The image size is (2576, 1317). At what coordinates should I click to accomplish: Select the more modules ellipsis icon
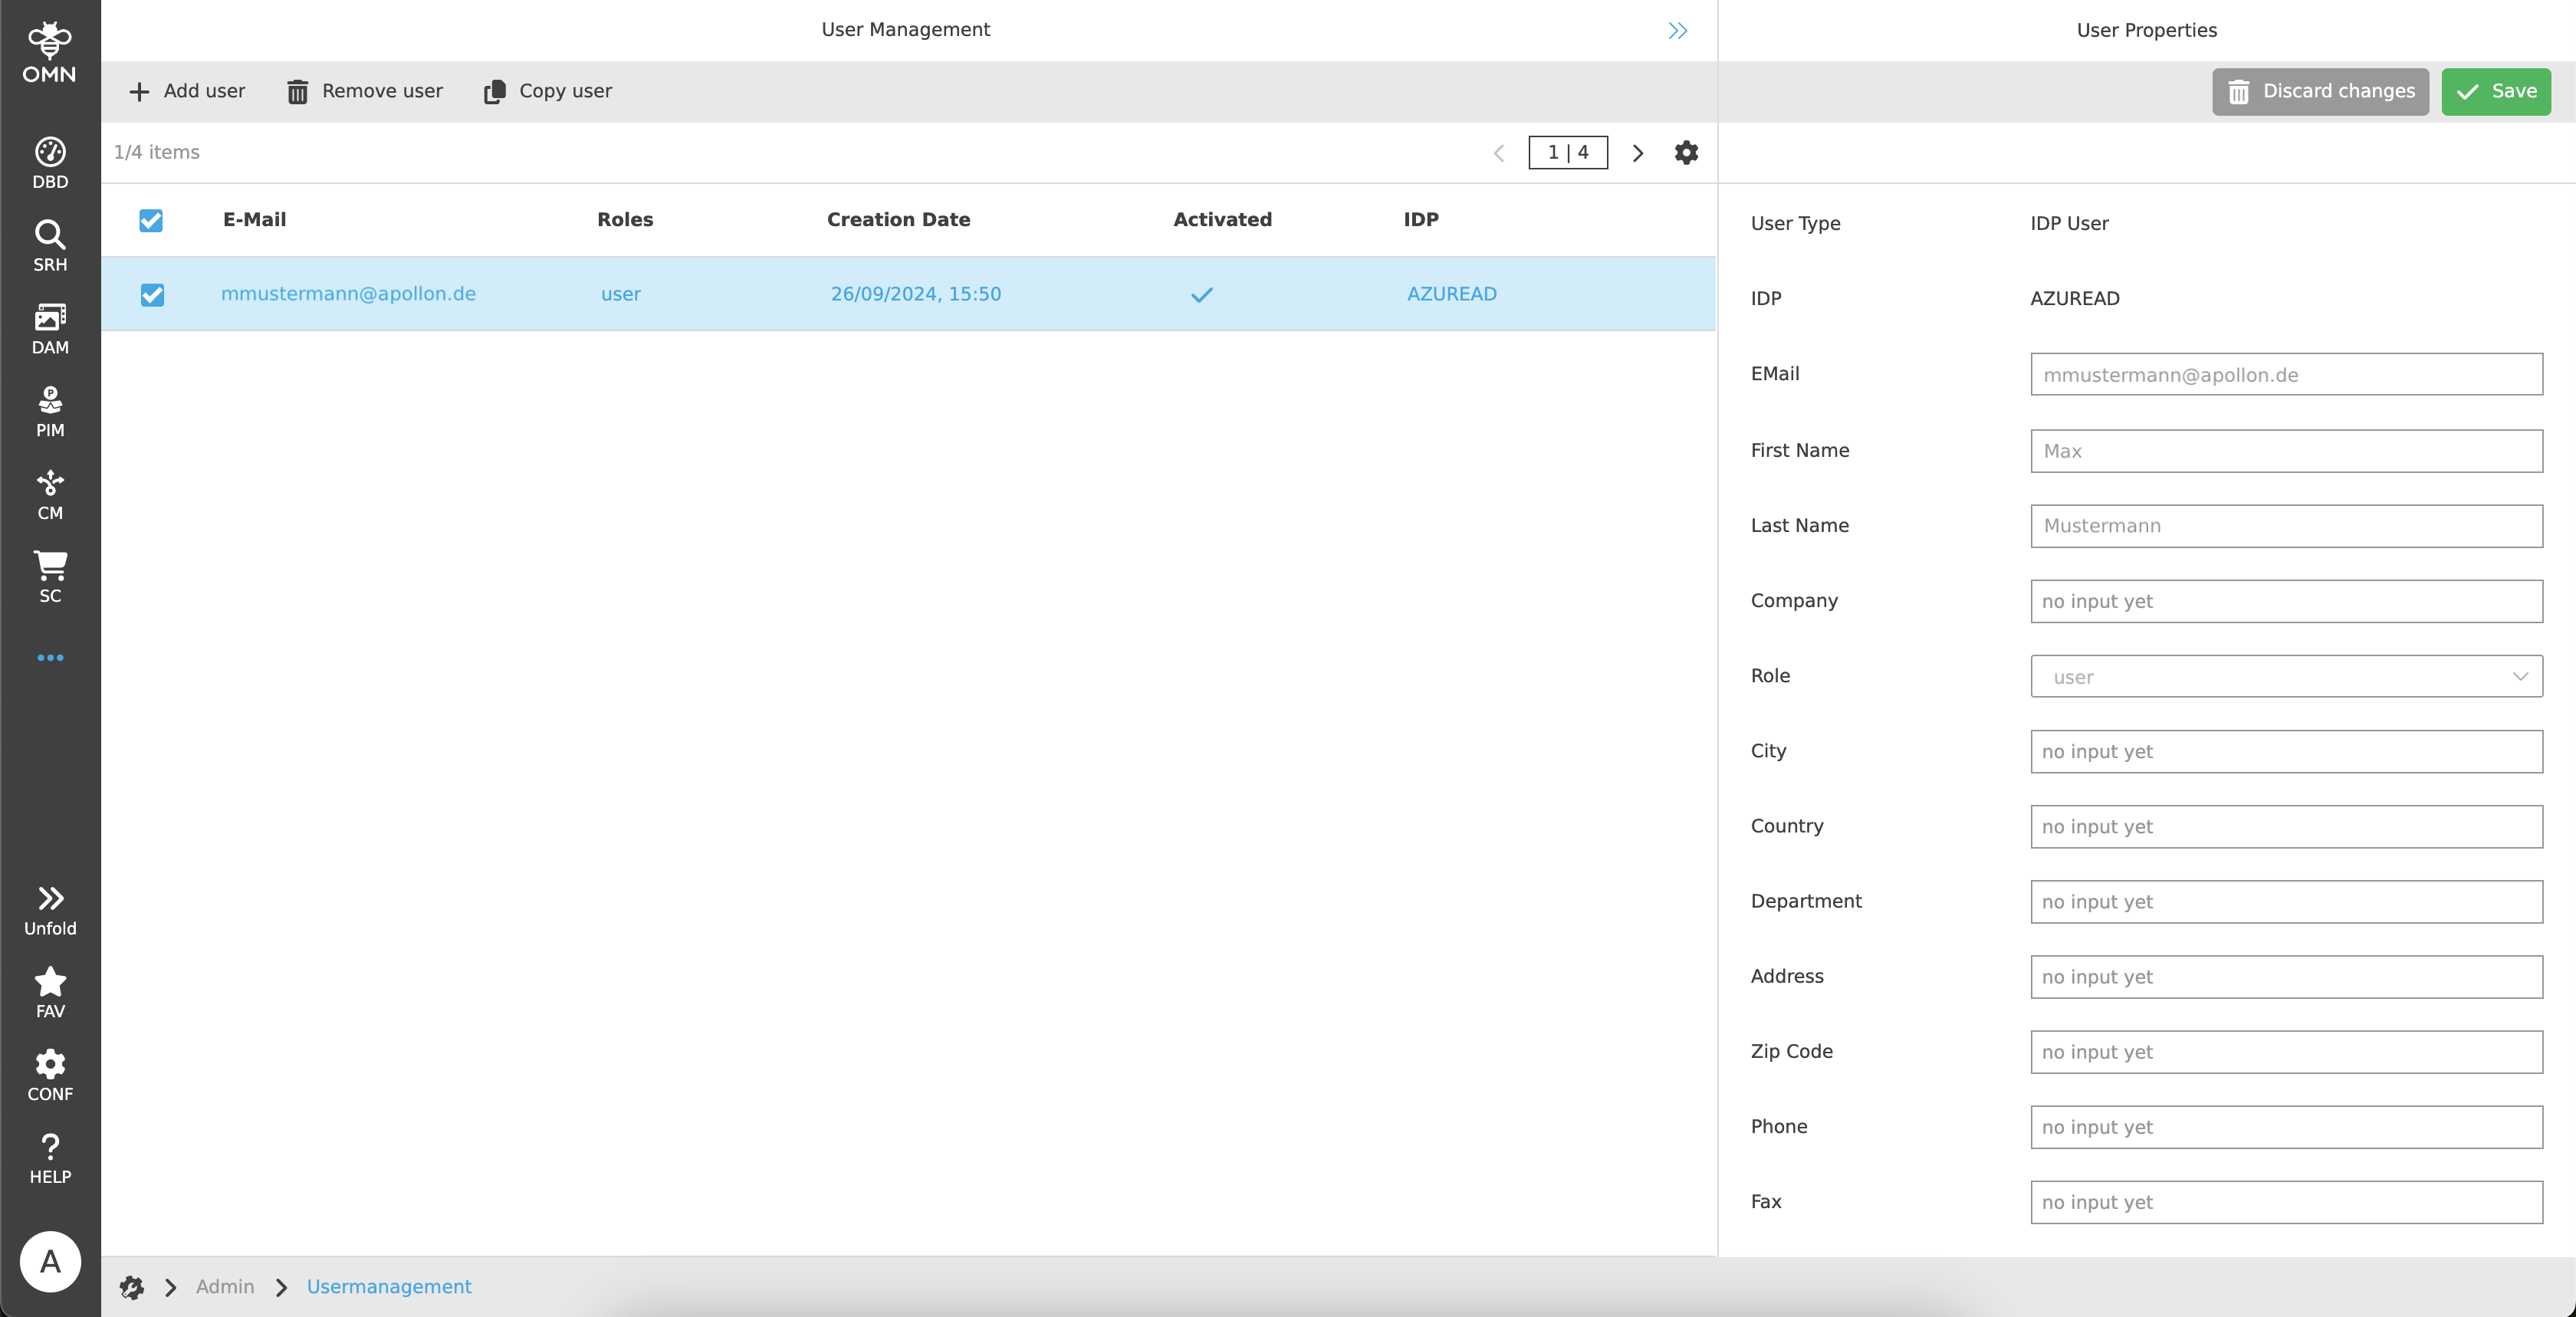point(49,657)
